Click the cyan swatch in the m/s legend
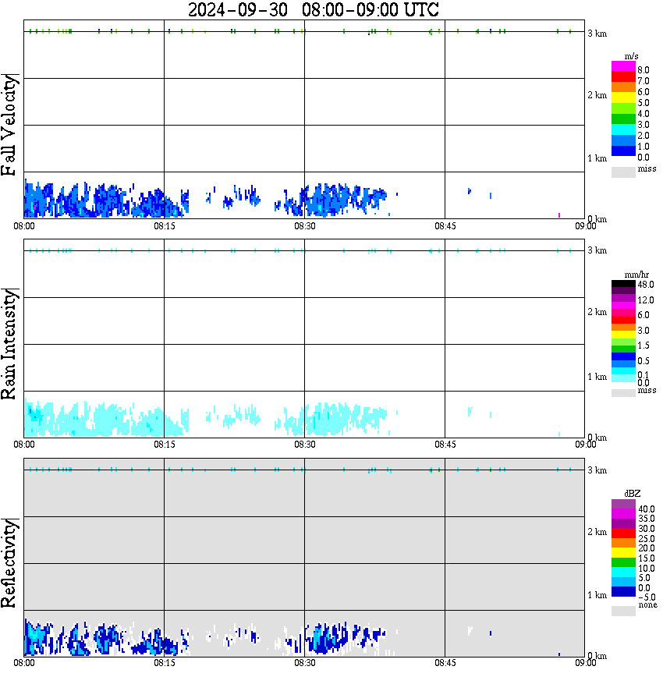 (x=623, y=129)
